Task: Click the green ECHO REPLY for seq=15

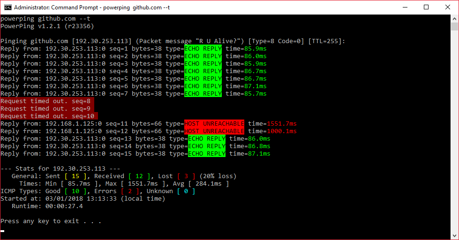Action: pos(207,154)
